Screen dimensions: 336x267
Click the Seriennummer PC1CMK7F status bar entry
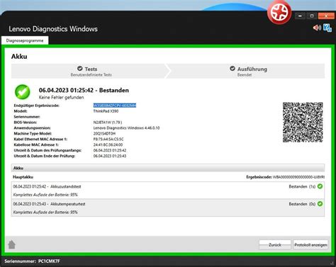[x=32, y=261]
